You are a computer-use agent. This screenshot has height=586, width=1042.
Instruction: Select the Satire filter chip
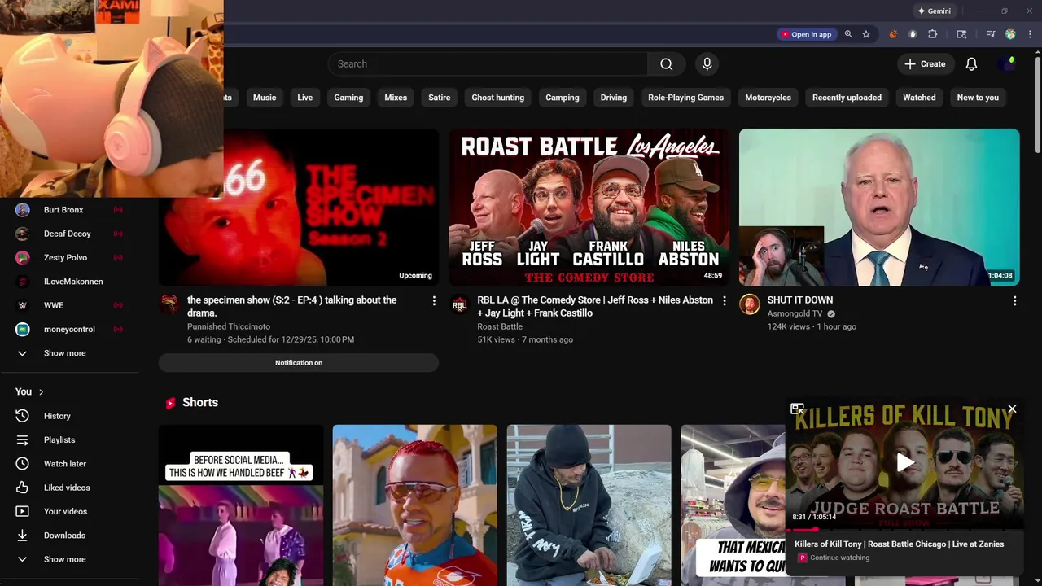click(x=440, y=98)
